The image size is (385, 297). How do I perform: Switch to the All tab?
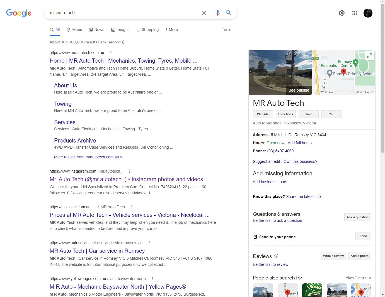(x=55, y=30)
